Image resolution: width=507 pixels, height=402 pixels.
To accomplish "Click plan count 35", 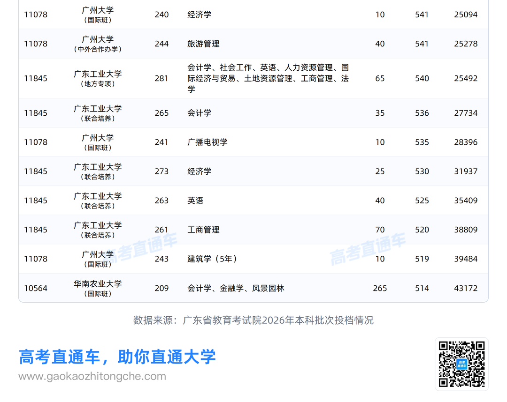I will click(x=380, y=113).
